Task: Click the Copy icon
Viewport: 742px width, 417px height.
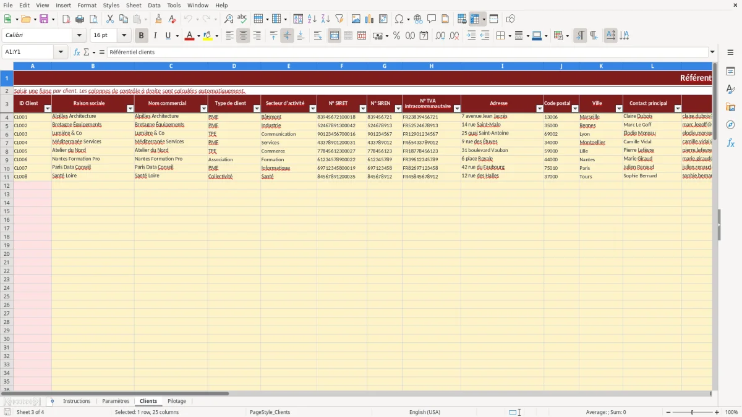Action: 123,19
